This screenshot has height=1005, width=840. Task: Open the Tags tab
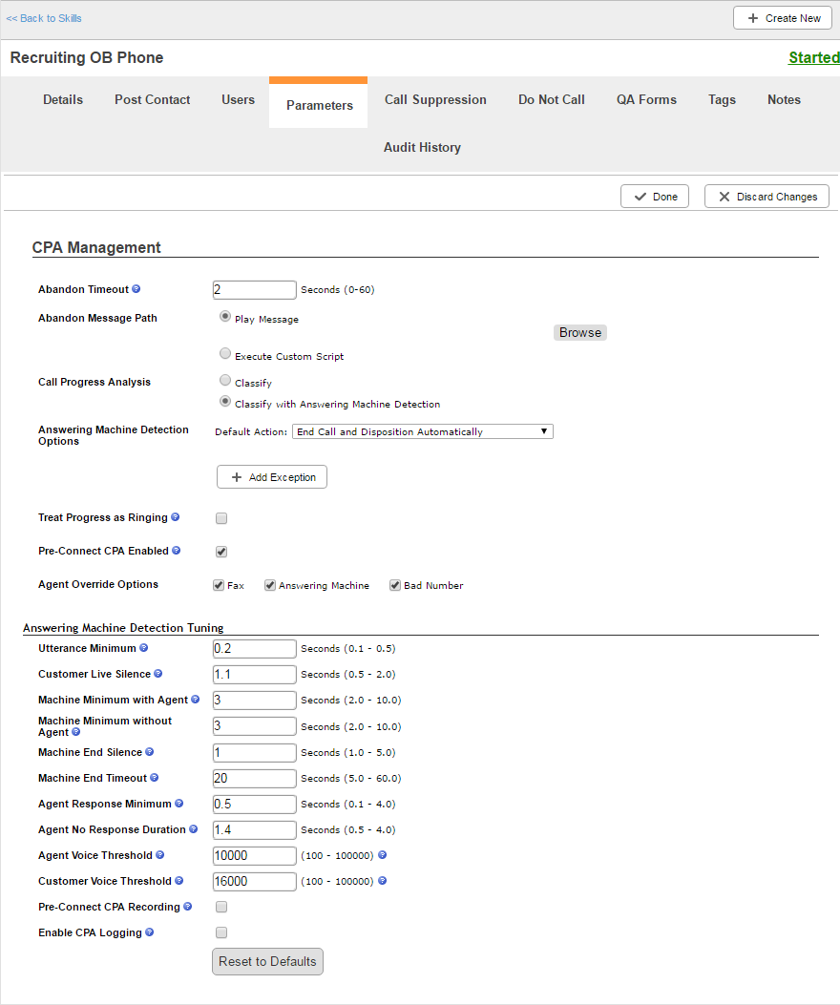click(722, 99)
